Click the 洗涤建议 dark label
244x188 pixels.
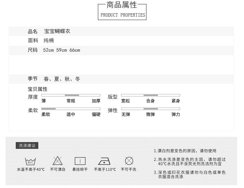(x=27, y=145)
